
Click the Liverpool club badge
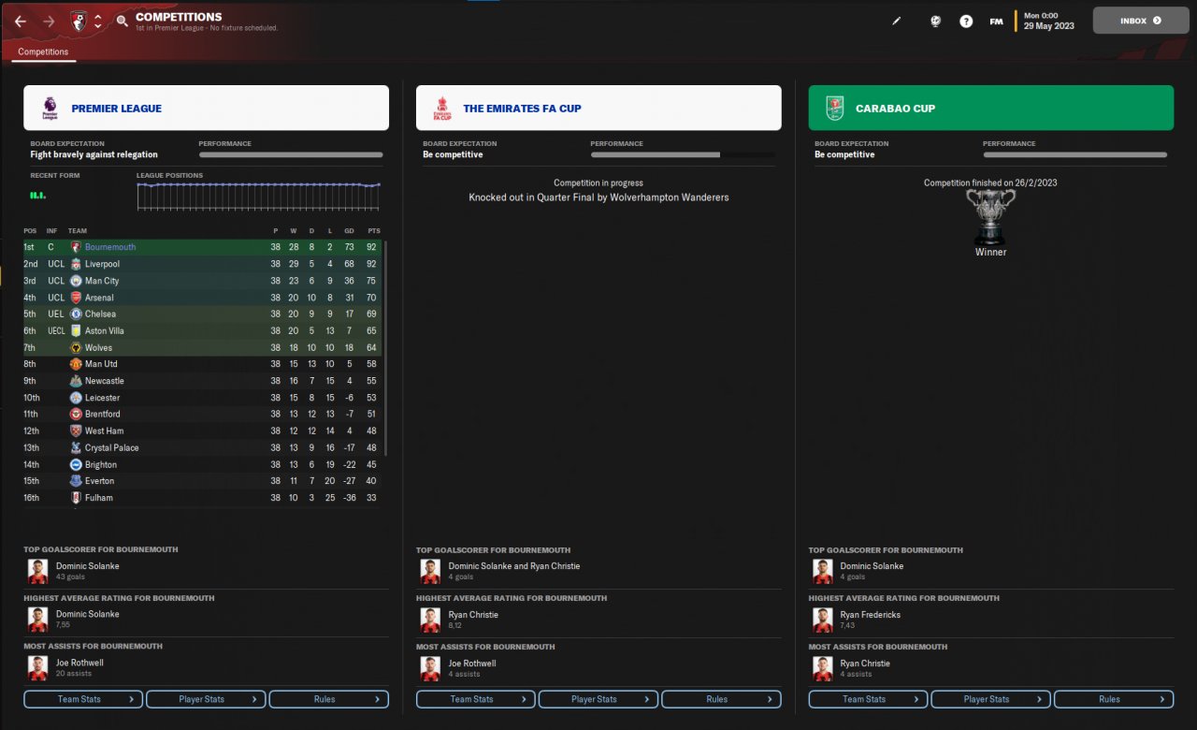[x=76, y=264]
